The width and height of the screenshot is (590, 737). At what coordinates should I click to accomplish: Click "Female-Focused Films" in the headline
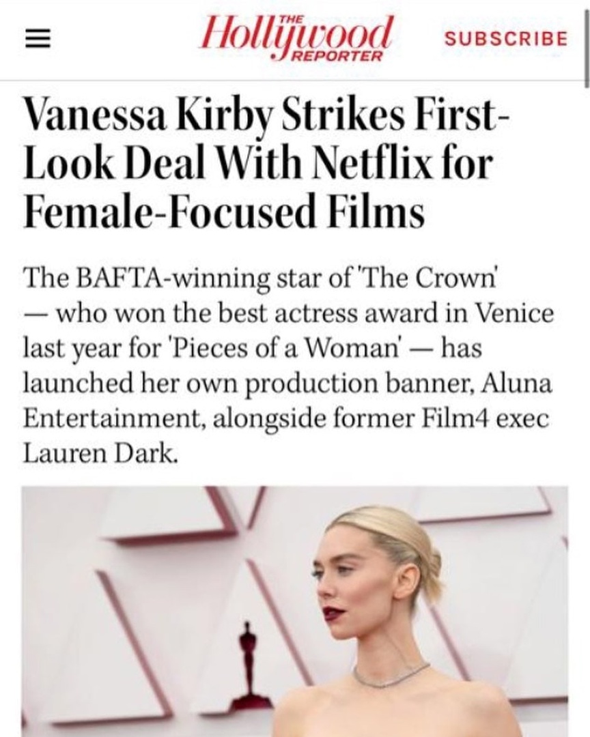point(224,212)
